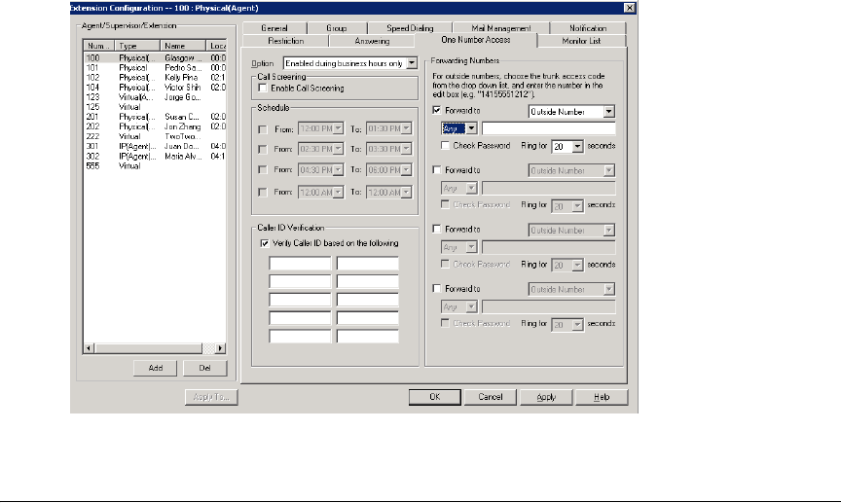Open the first Ring for seconds dropdown
Viewport: 841px width, 503px height.
tap(578, 145)
